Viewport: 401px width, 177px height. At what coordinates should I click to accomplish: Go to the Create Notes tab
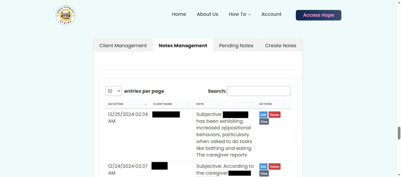click(x=281, y=46)
